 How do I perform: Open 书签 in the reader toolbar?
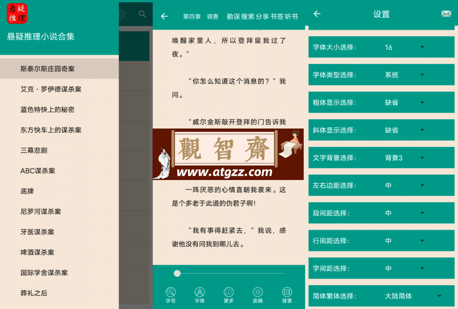276,17
